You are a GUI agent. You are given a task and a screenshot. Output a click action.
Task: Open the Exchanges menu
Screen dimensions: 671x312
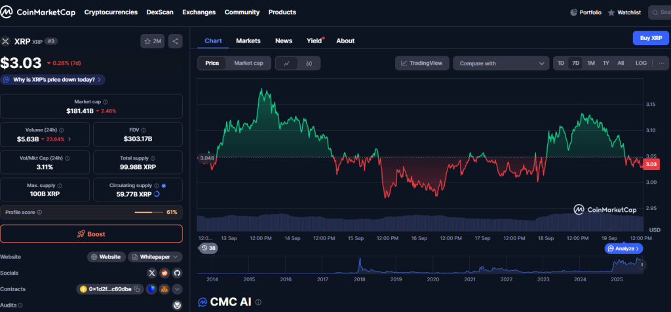[199, 12]
